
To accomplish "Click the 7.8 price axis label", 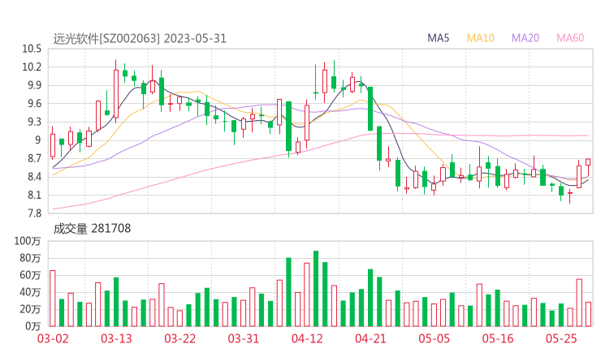I will coord(34,213).
